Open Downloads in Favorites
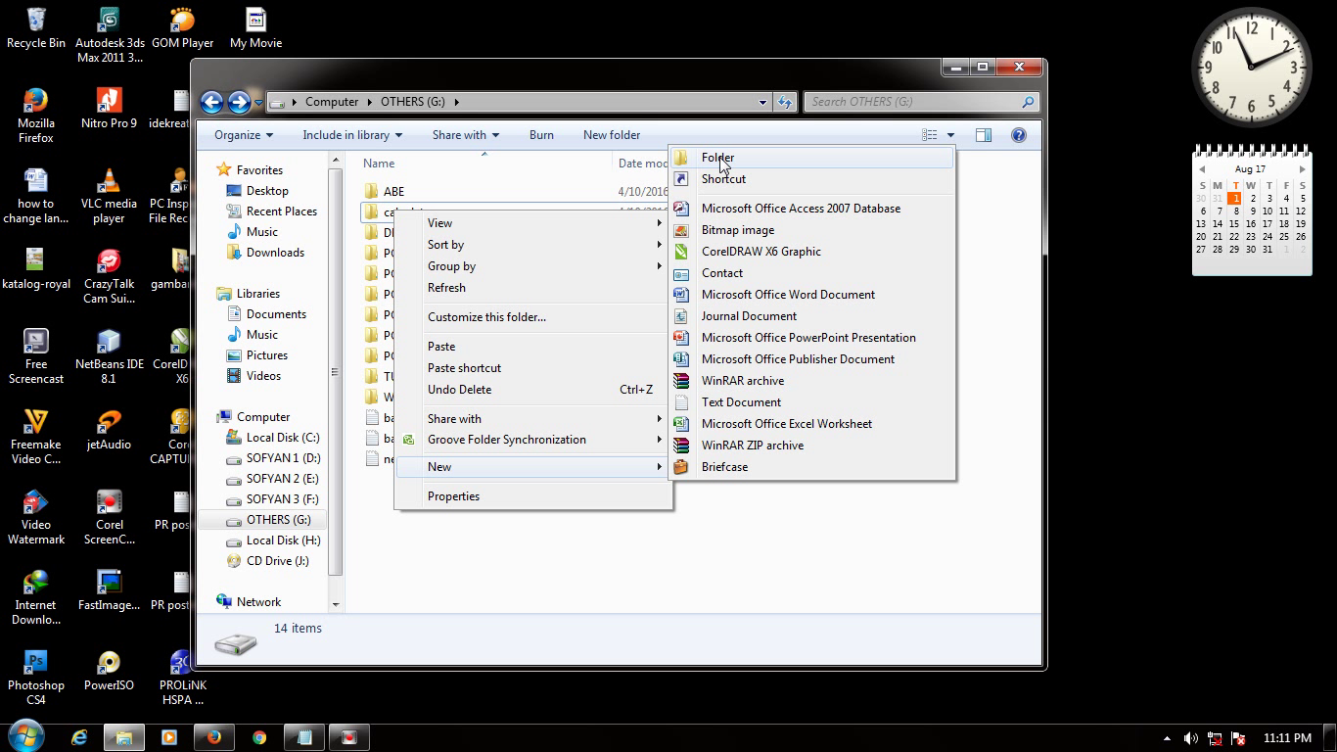This screenshot has width=1337, height=752. tap(264, 253)
